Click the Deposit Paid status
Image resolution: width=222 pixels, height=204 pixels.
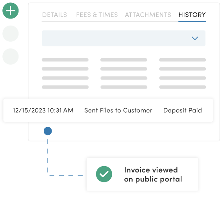(183, 110)
